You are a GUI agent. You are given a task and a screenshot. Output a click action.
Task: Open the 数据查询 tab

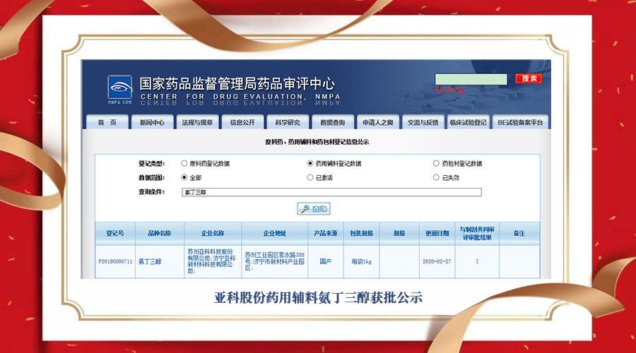(332, 122)
